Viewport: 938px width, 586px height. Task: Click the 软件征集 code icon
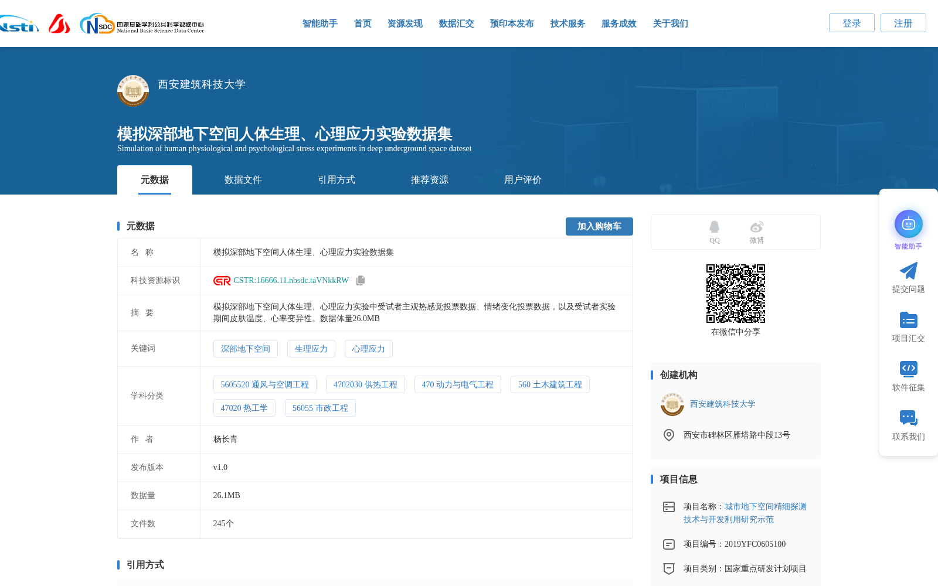(909, 369)
